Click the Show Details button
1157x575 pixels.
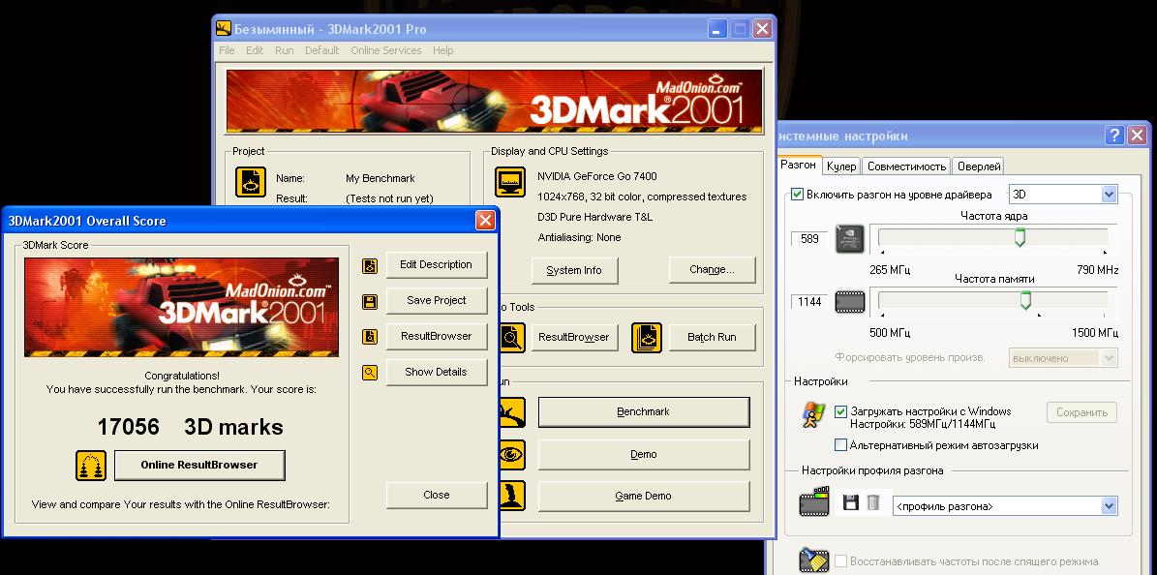pos(436,372)
